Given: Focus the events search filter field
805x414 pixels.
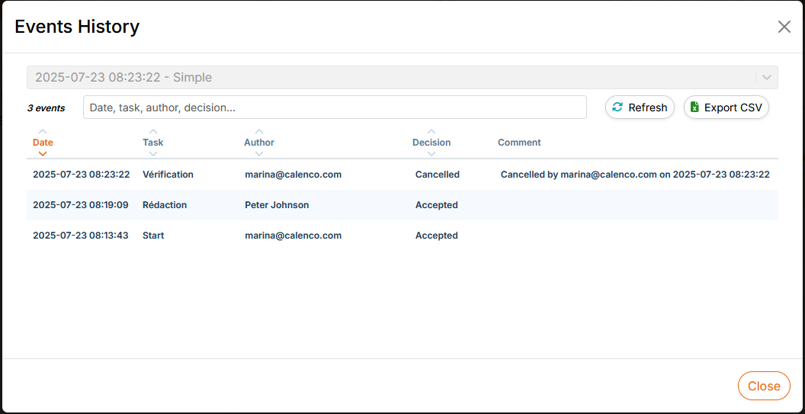Looking at the screenshot, I should pyautogui.click(x=335, y=108).
